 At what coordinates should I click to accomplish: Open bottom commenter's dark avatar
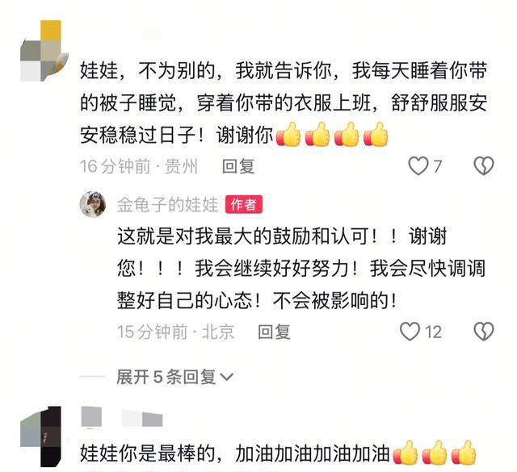[41, 436]
